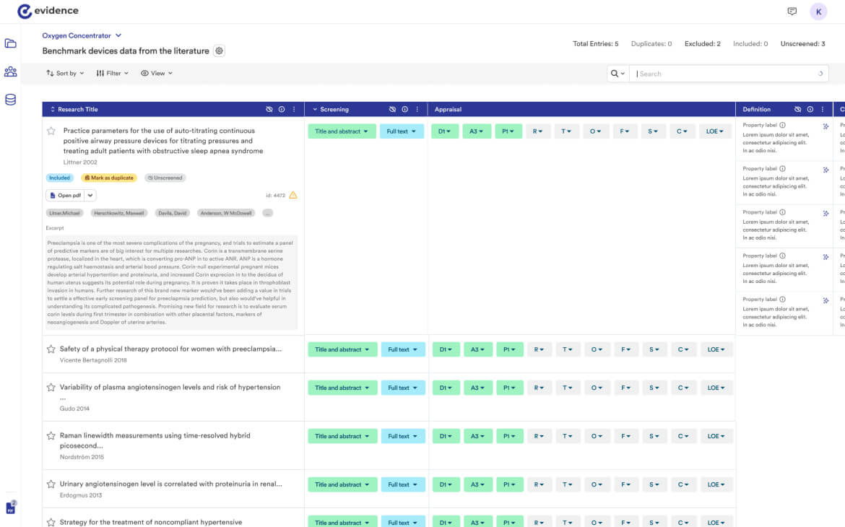This screenshot has height=527, width=845.
Task: Open the Sort by dropdown
Action: click(65, 74)
